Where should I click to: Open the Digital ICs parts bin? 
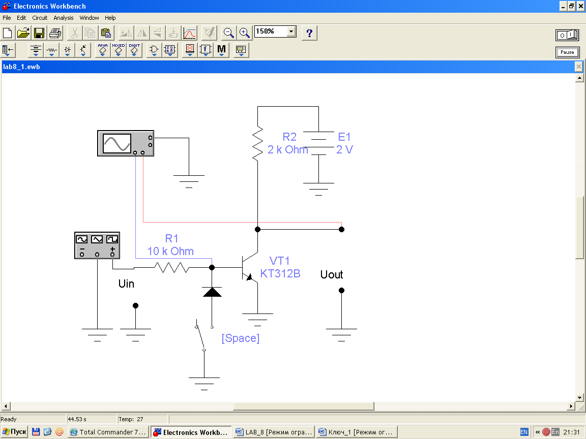[x=134, y=50]
